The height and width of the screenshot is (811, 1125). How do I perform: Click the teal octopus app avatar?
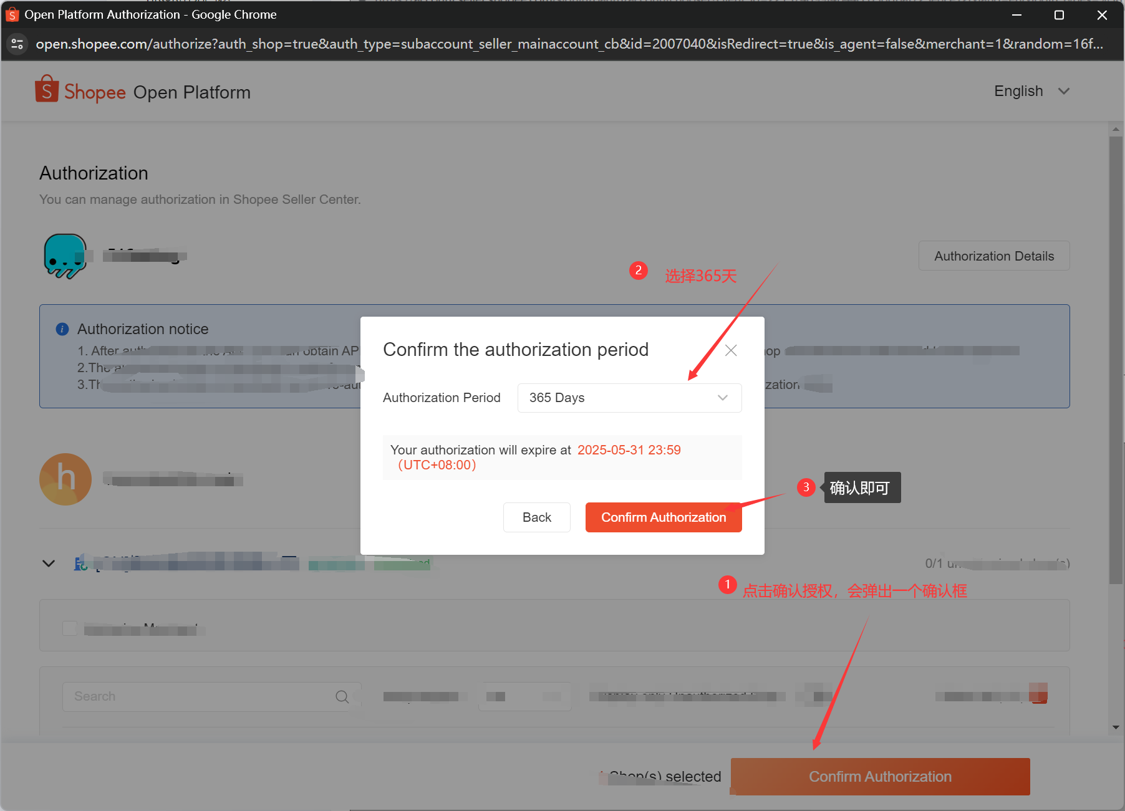click(x=65, y=256)
